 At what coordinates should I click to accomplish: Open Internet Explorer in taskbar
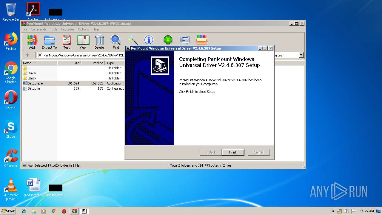point(24,211)
